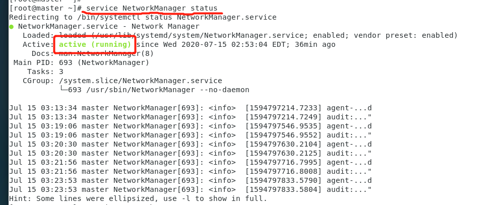Click the 'Tasks: 3' line
Screen dimensions: 499x205
(x=45, y=72)
